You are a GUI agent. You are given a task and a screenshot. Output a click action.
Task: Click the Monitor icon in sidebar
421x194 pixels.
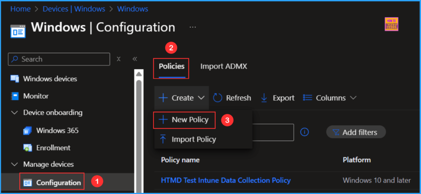(15, 96)
